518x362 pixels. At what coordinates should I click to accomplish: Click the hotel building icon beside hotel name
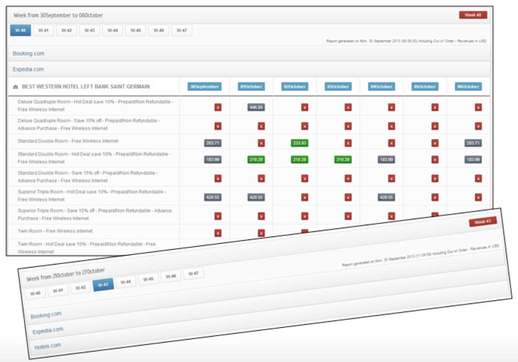click(x=16, y=87)
